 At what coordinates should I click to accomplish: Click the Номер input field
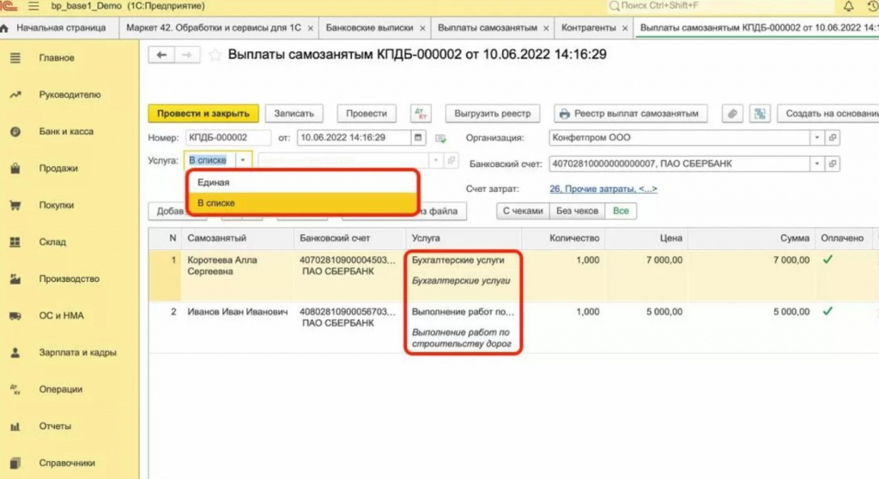(228, 138)
